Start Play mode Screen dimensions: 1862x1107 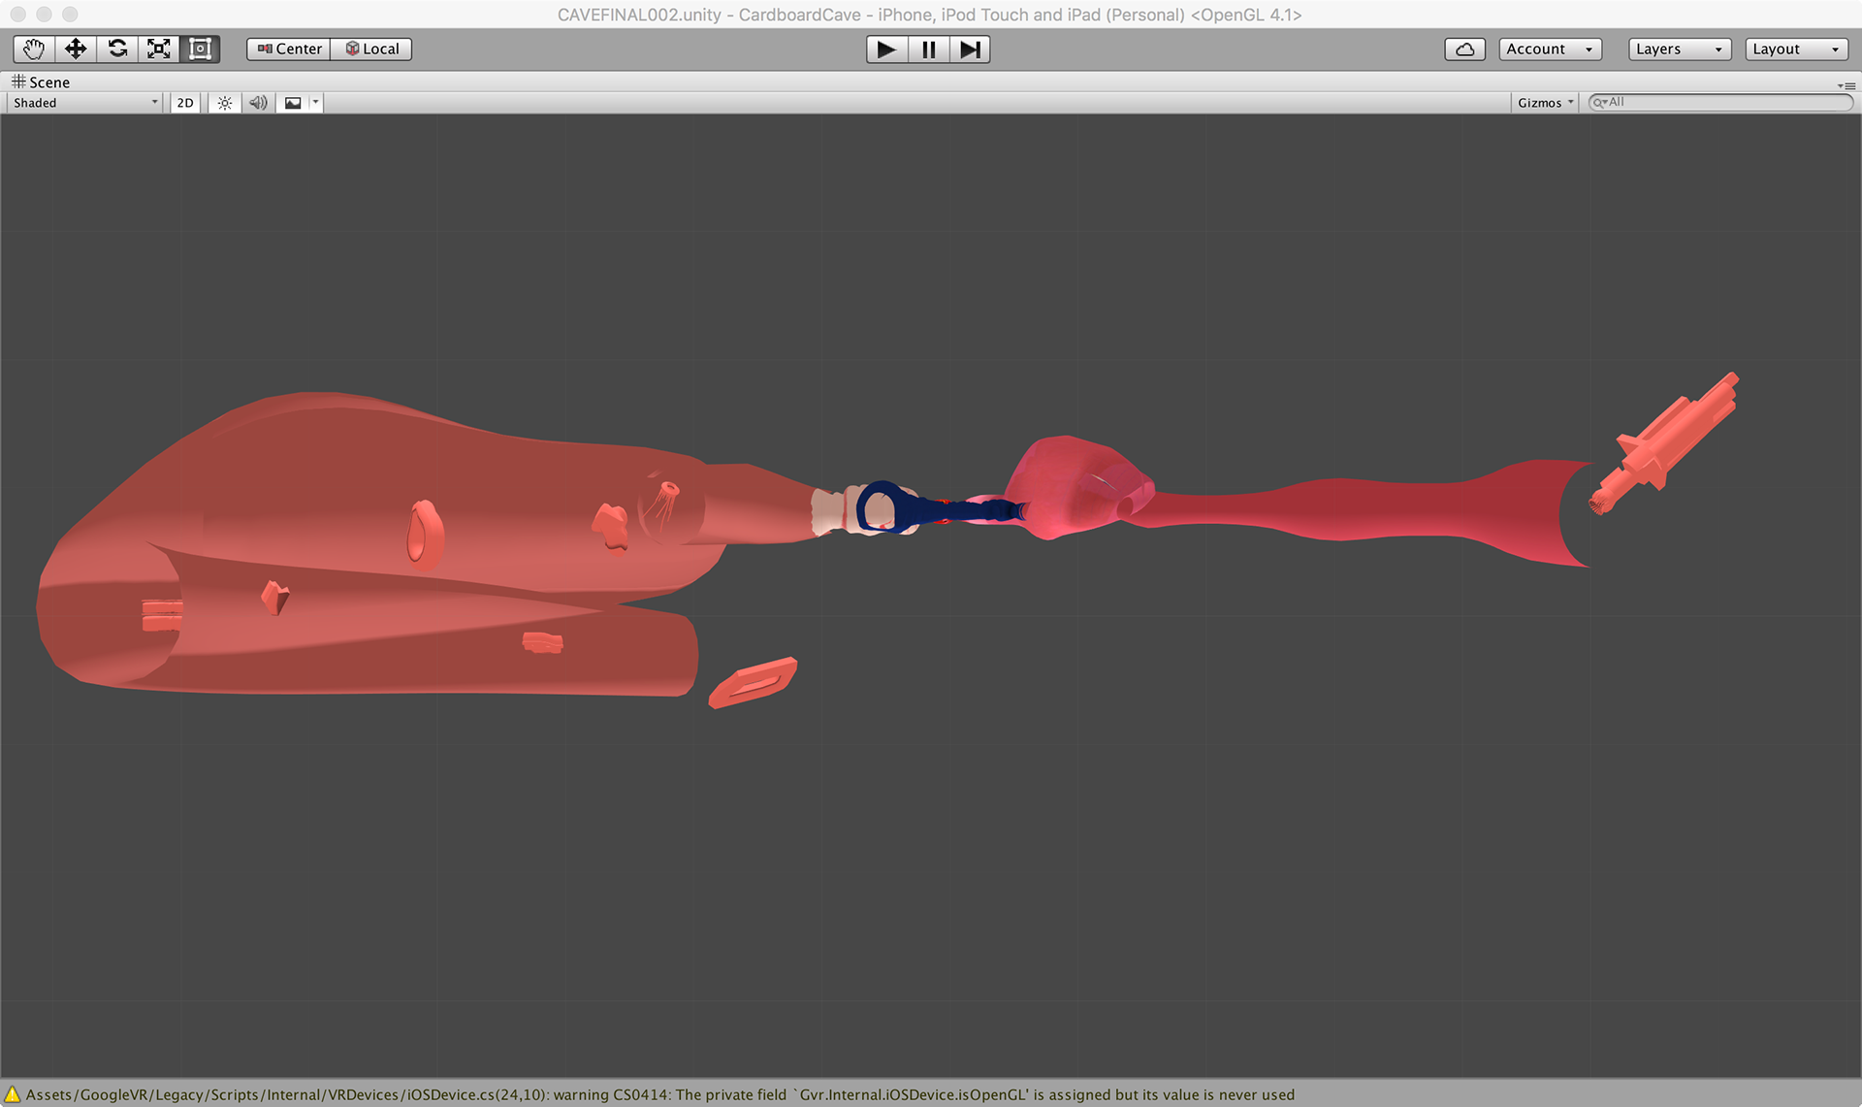pyautogui.click(x=886, y=49)
